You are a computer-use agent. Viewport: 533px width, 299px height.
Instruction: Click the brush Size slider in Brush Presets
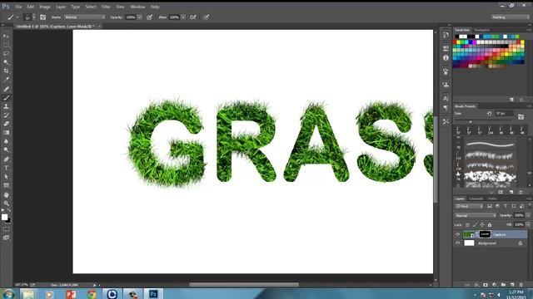pyautogui.click(x=483, y=121)
